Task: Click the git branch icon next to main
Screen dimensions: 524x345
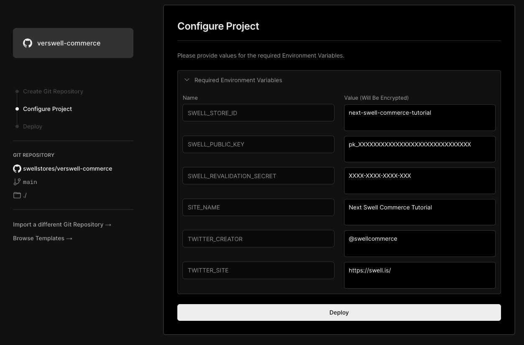Action: pos(17,182)
